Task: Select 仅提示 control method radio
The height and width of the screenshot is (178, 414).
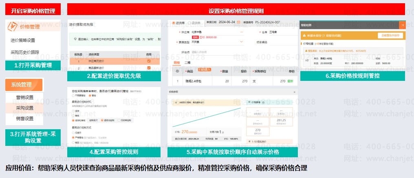Action: [73, 133]
